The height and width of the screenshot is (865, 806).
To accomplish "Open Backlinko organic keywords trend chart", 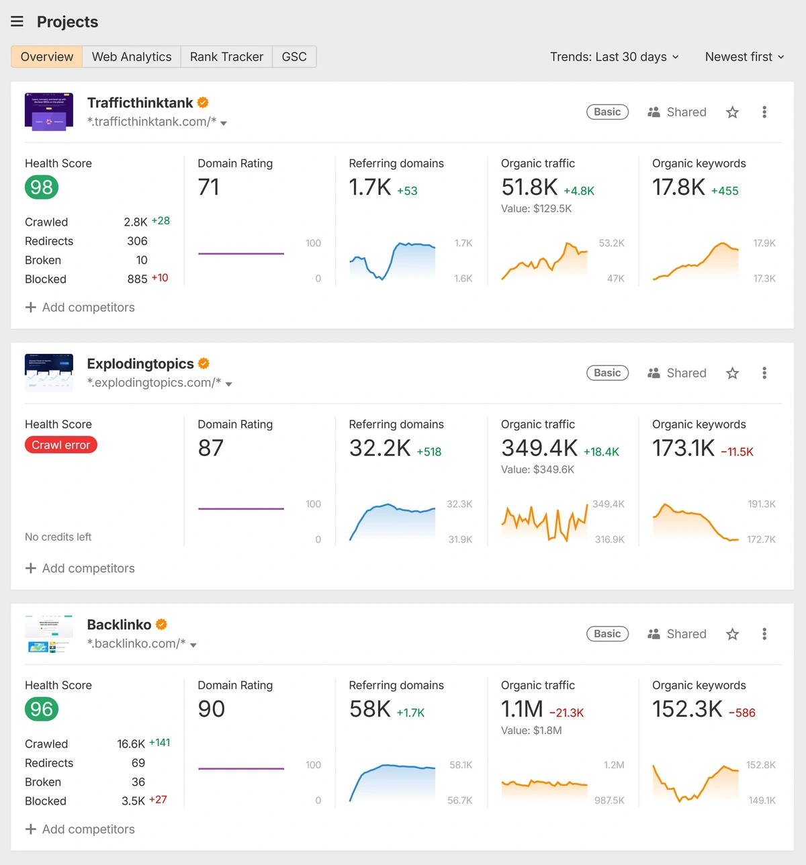I will pos(696,782).
